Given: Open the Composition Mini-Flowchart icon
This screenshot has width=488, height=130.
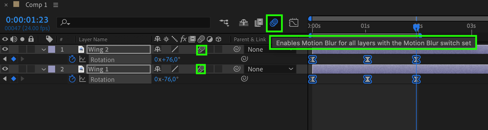Looking at the screenshot, I should (x=224, y=23).
